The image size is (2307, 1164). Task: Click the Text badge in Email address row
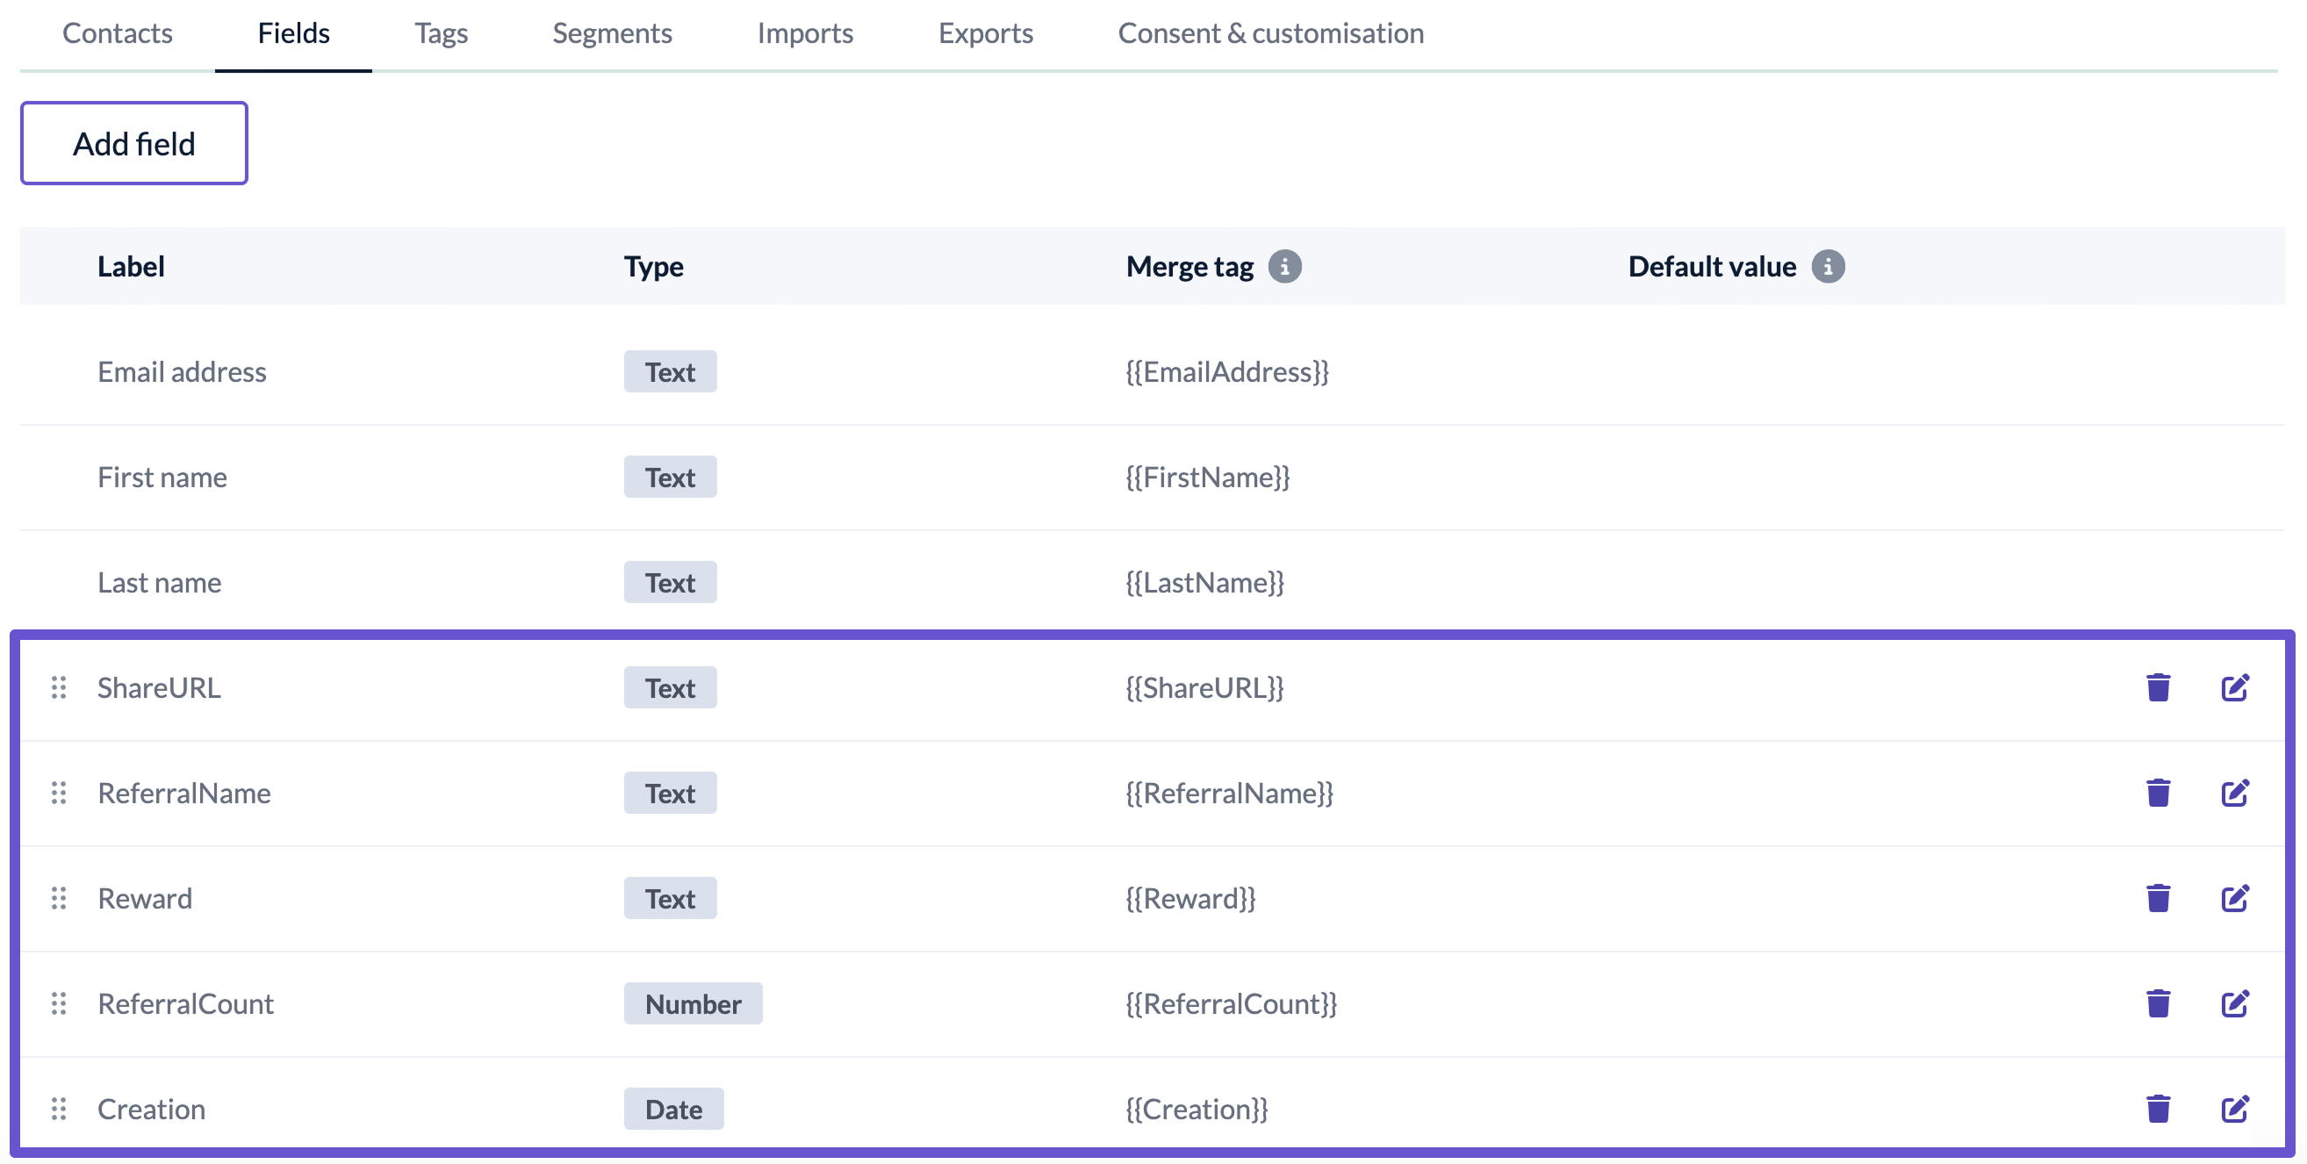click(670, 371)
